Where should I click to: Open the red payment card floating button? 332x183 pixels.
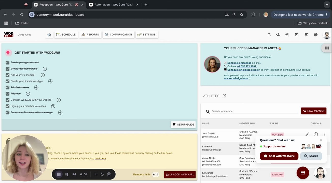click(x=303, y=173)
